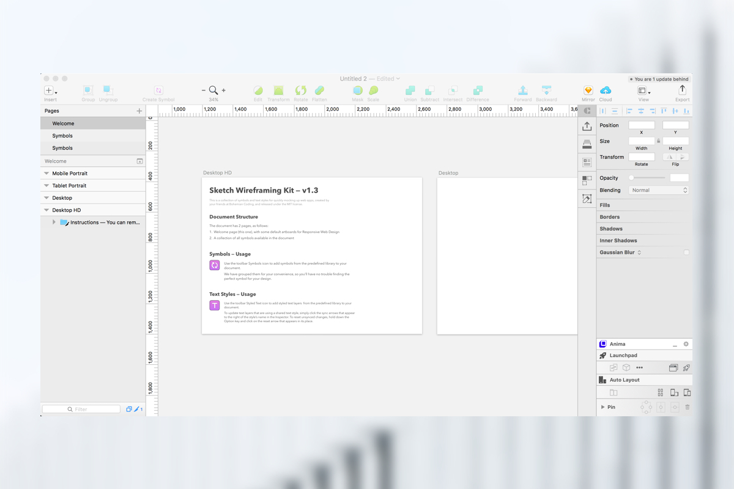734x489 pixels.
Task: Click the Group toolbar icon
Action: tap(88, 90)
